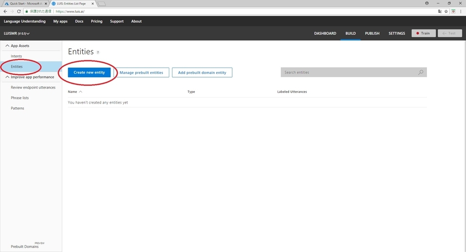Open the Docs menu item
466x252 pixels.
tap(79, 21)
